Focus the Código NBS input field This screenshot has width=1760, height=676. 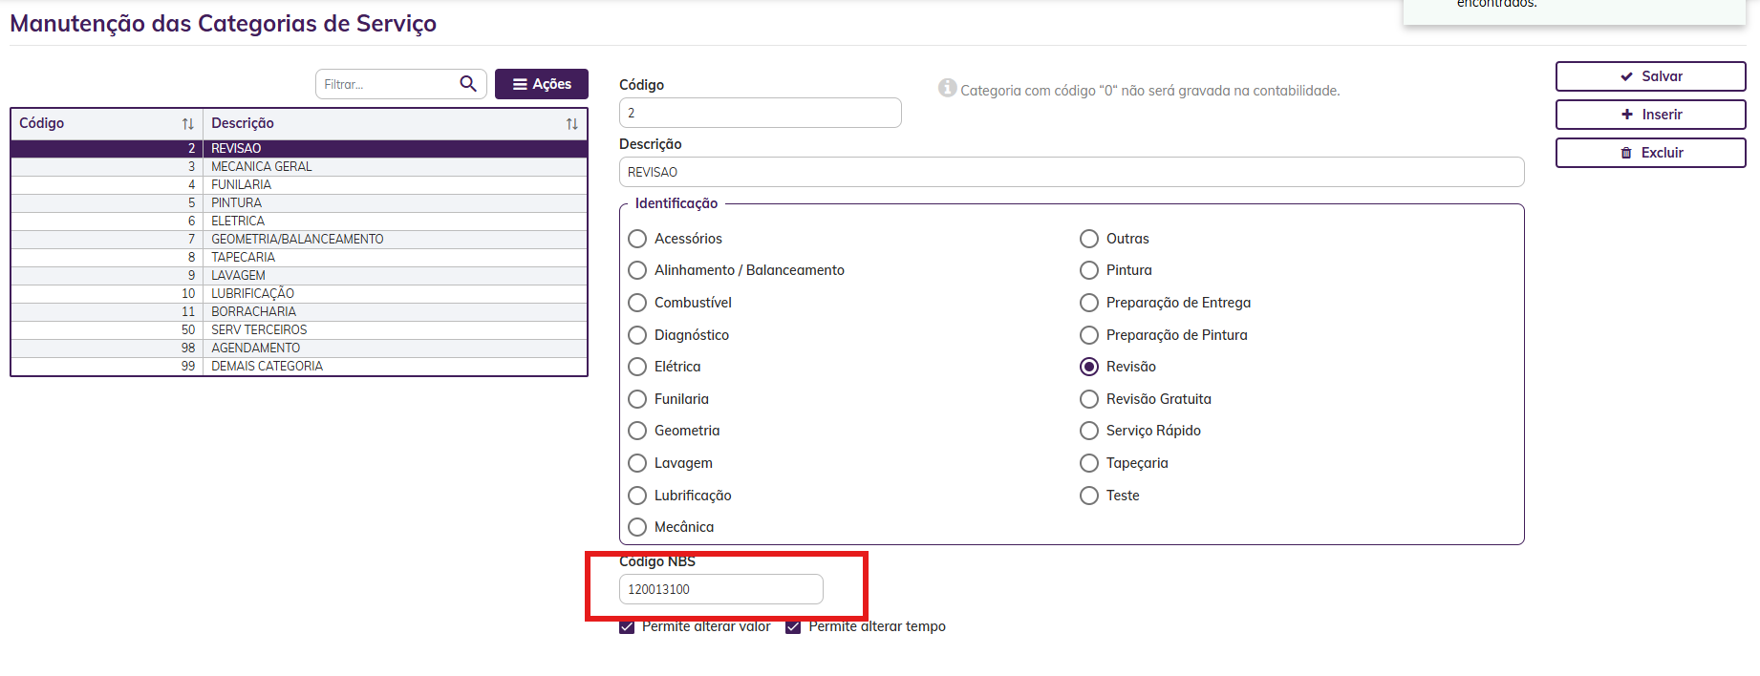[x=720, y=589]
